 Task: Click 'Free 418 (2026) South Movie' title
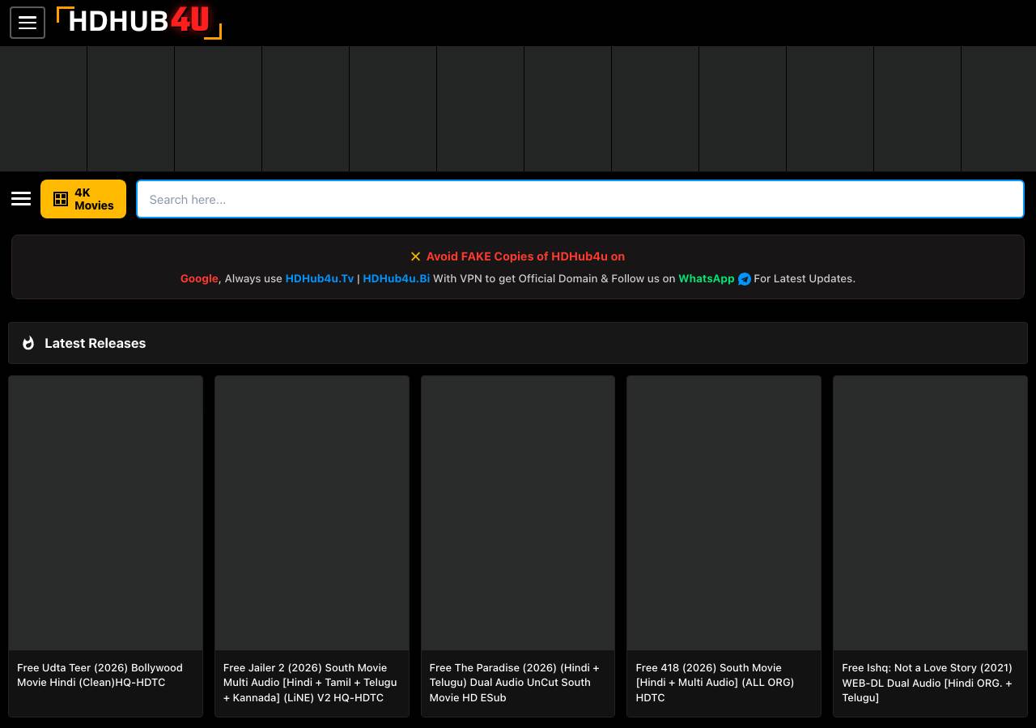[715, 683]
